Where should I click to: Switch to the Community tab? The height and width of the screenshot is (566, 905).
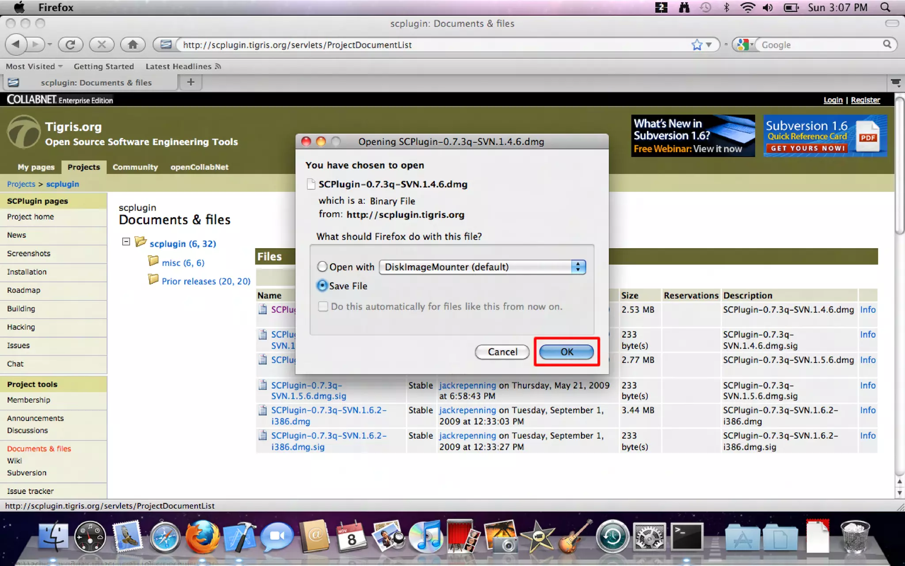(135, 167)
